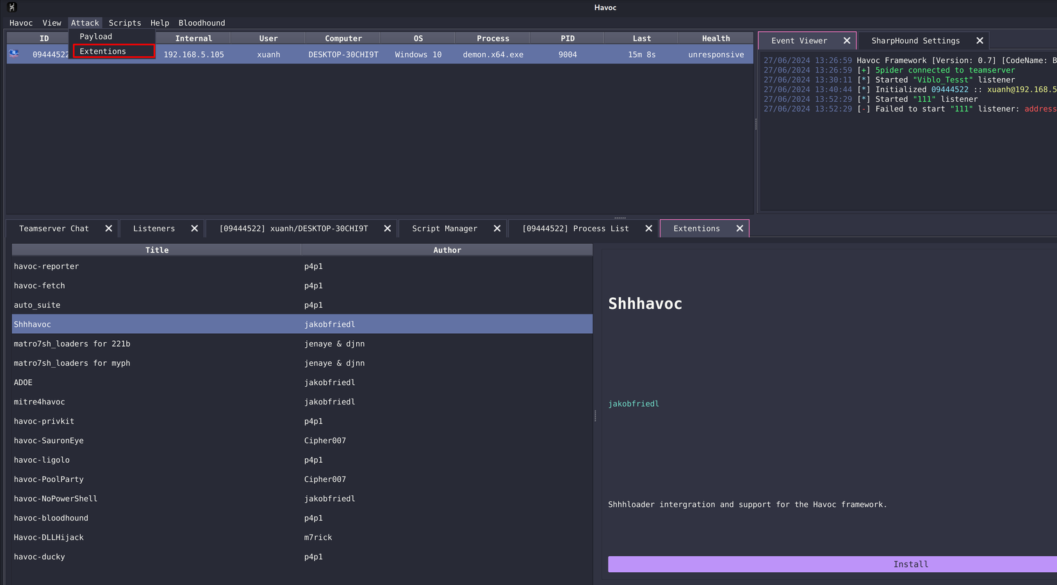Screen dimensions: 1057x585
Task: Open the jakobfriedl author link
Action: tap(633, 404)
